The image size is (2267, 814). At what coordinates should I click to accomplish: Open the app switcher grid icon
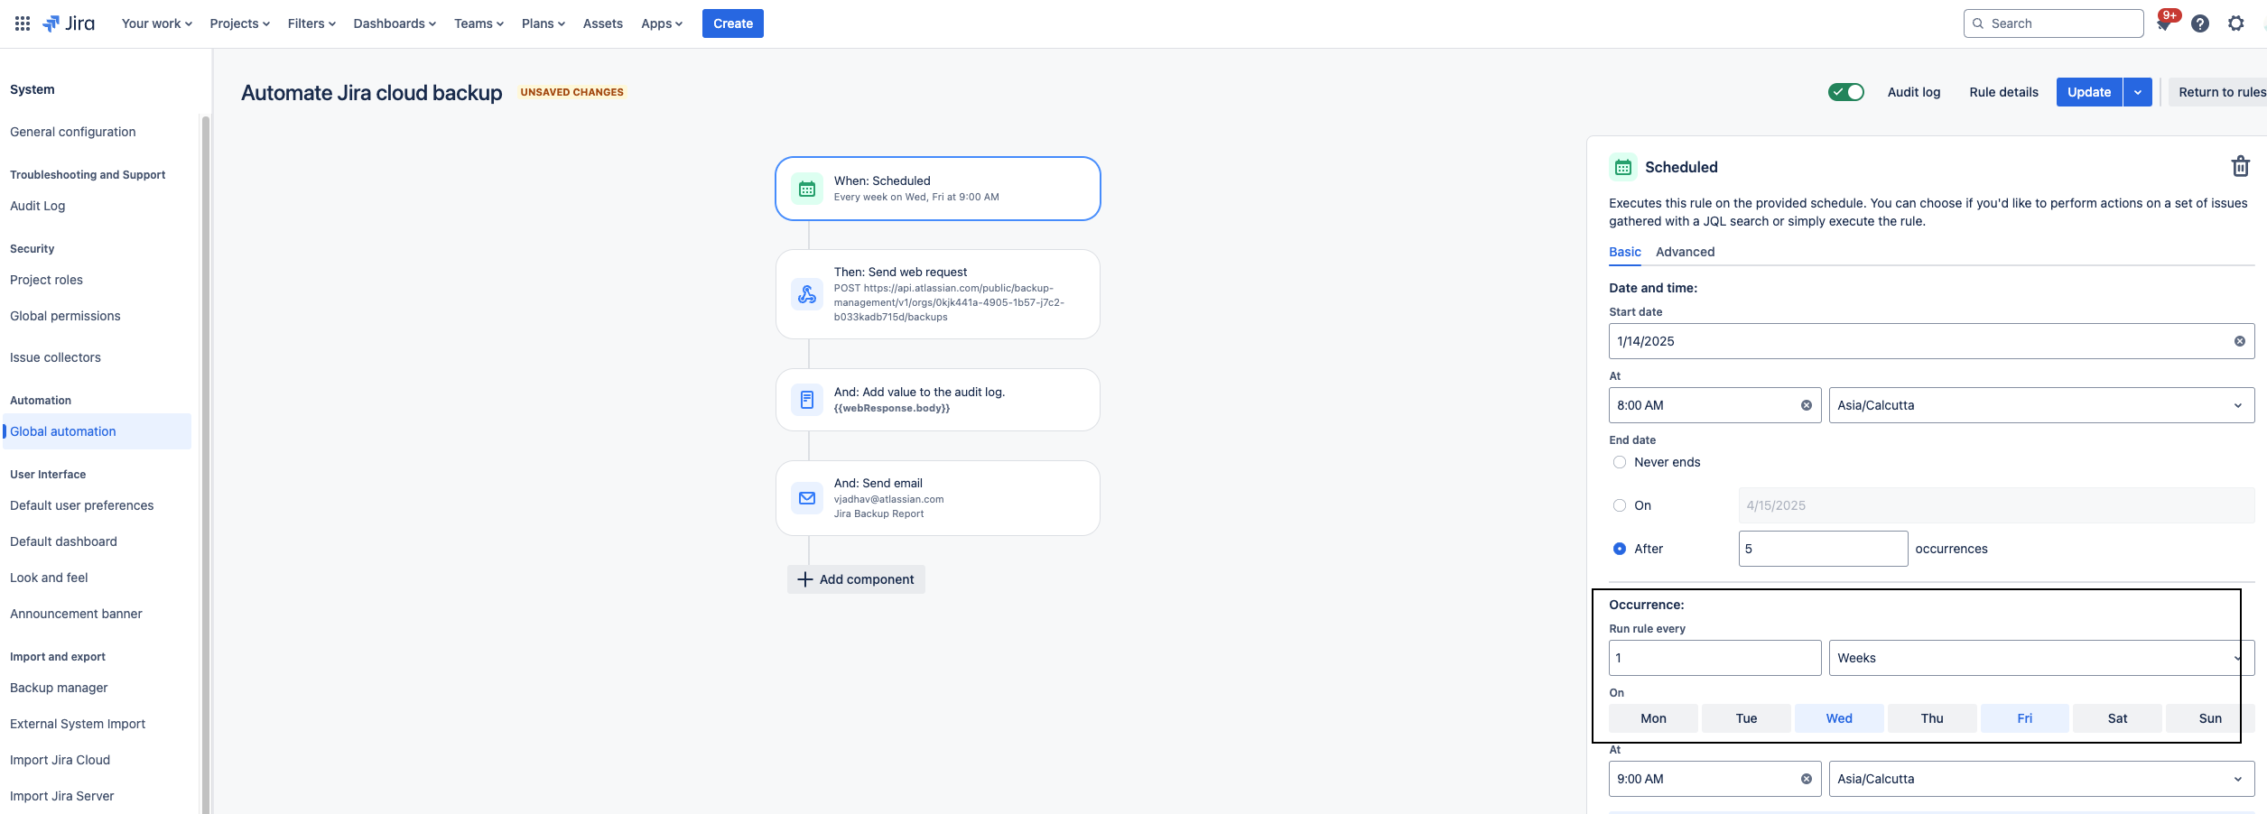click(x=23, y=23)
